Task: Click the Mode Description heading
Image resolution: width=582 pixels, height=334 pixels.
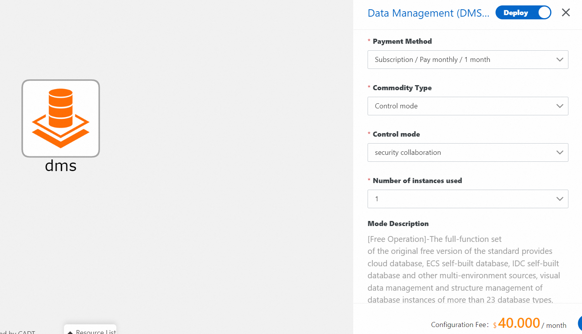Action: click(398, 223)
